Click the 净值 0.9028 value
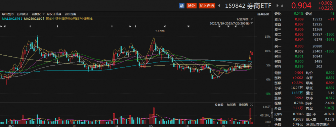Screen dimensions: 336x127 (x=298, y=120)
